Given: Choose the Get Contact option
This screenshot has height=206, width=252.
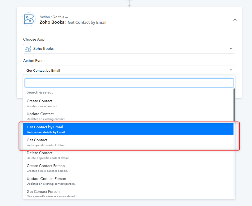Looking at the screenshot, I should tap(128, 142).
